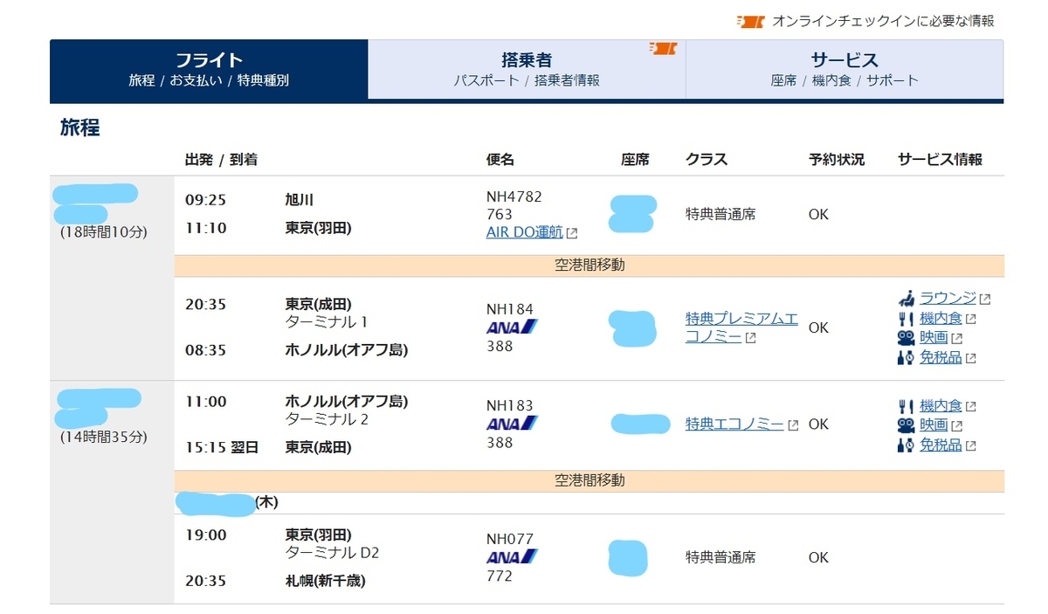Open ラウンジ link for NH184
The height and width of the screenshot is (614, 1048).
(x=948, y=298)
